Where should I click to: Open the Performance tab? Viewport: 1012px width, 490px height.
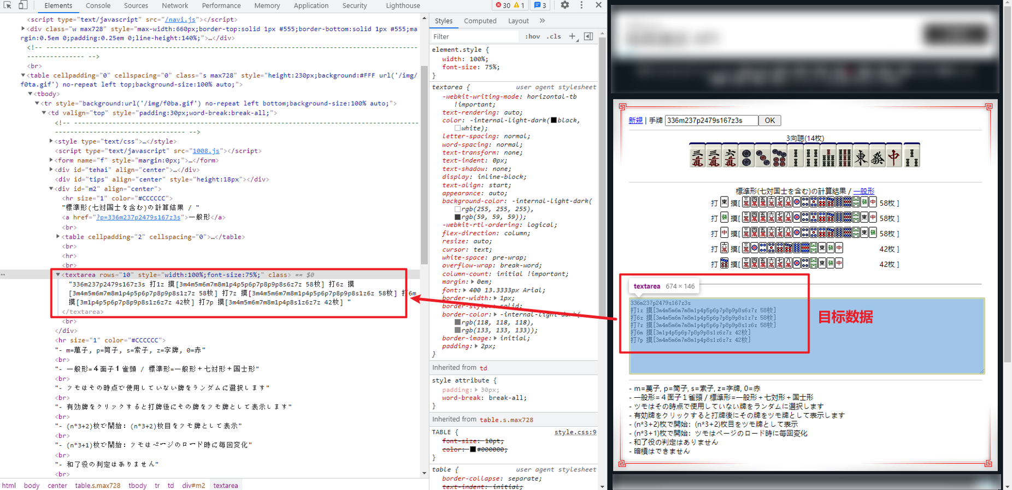coord(221,5)
